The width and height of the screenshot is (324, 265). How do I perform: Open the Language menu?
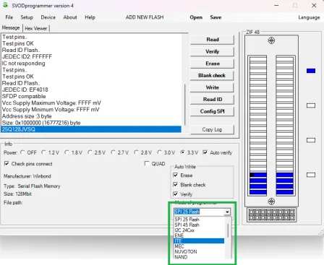tap(309, 17)
